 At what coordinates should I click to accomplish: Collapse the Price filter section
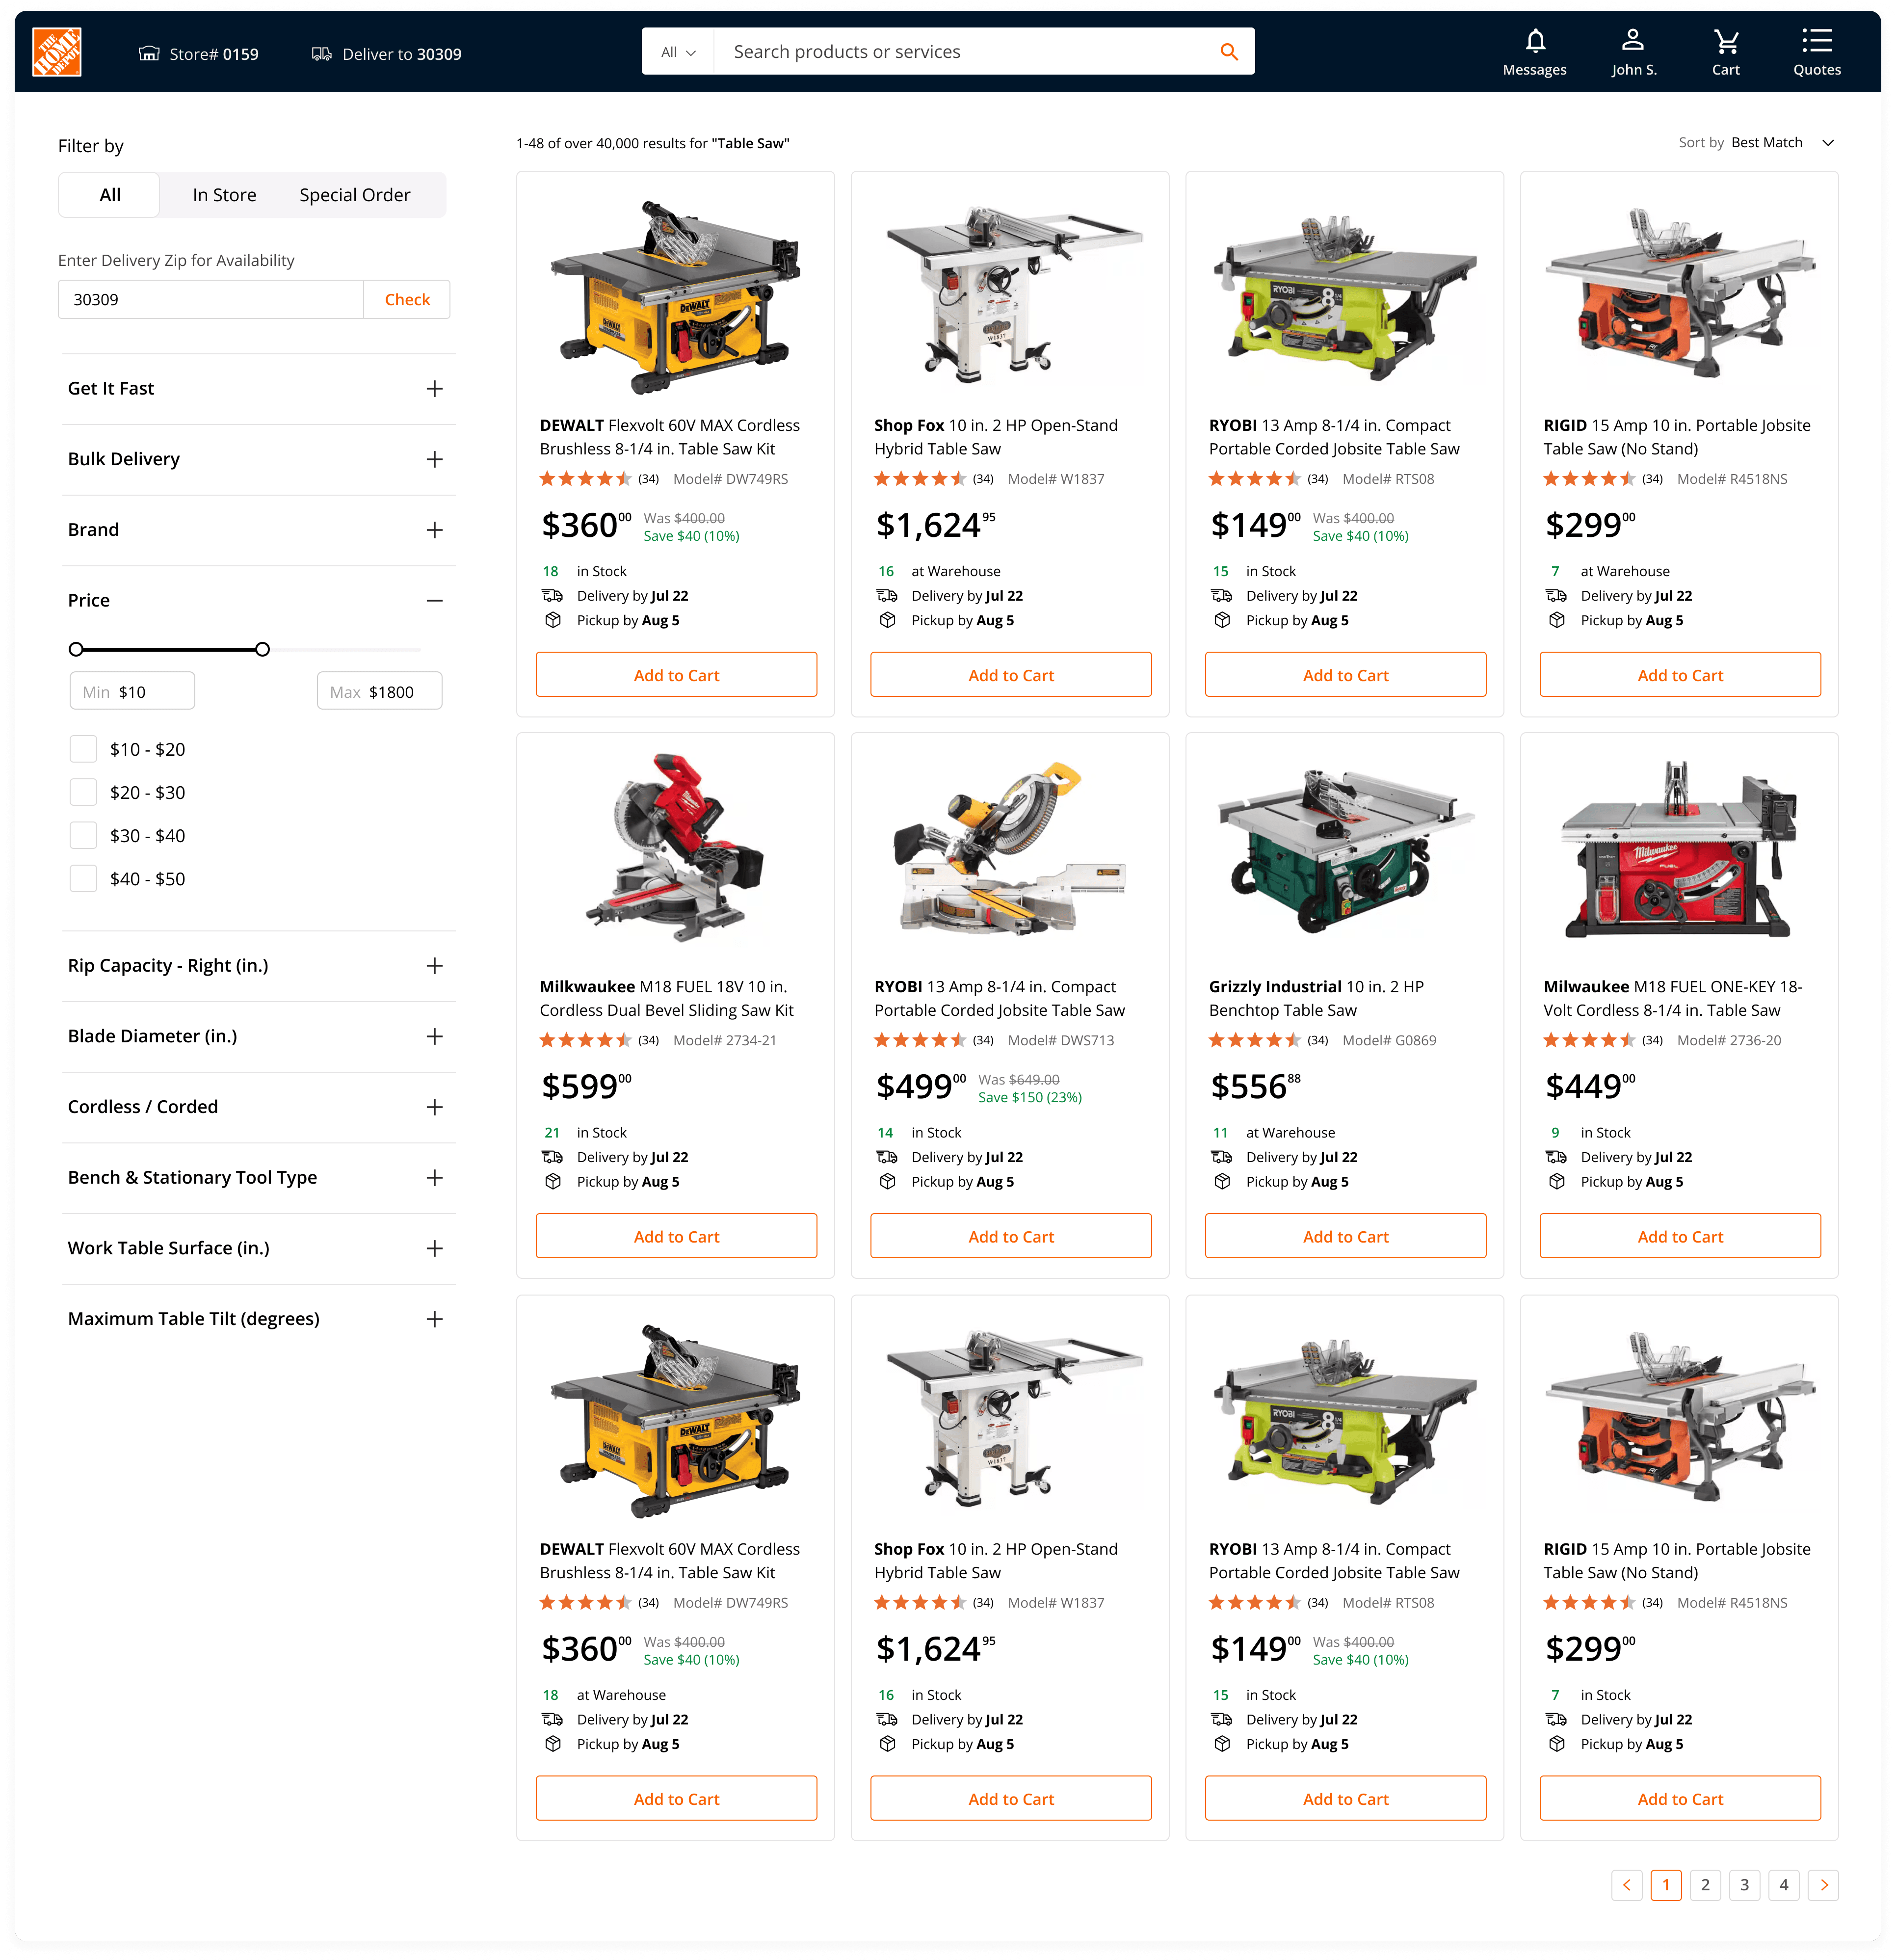[434, 600]
